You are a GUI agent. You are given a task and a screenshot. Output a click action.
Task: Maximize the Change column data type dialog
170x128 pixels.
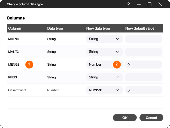[x=150, y=4]
